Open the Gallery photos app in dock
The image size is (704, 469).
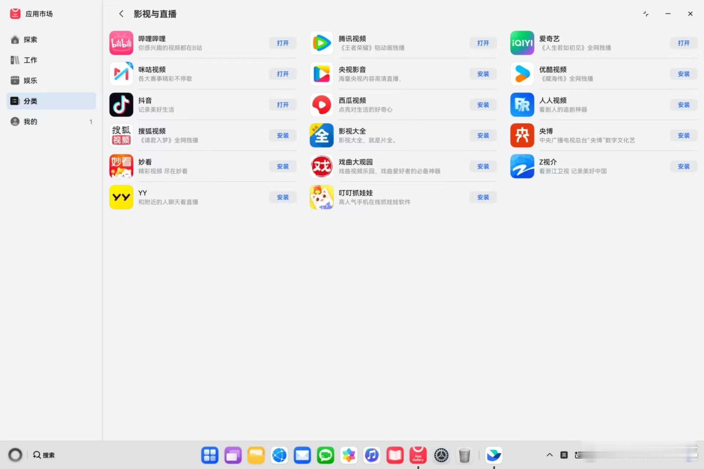click(348, 455)
